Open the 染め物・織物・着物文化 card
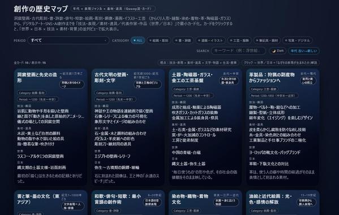Viewport: 339px width, 215px height. pyautogui.click(x=205, y=203)
